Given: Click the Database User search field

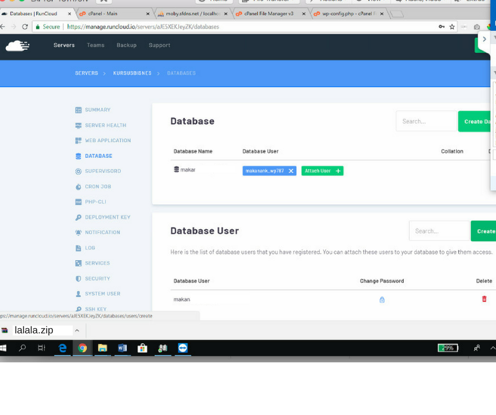Looking at the screenshot, I should 439,231.
